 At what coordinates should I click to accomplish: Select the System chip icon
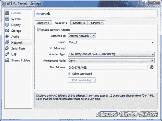pos(7,19)
